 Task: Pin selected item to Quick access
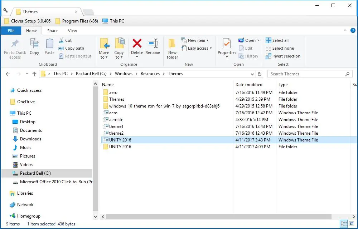[x=15, y=49]
